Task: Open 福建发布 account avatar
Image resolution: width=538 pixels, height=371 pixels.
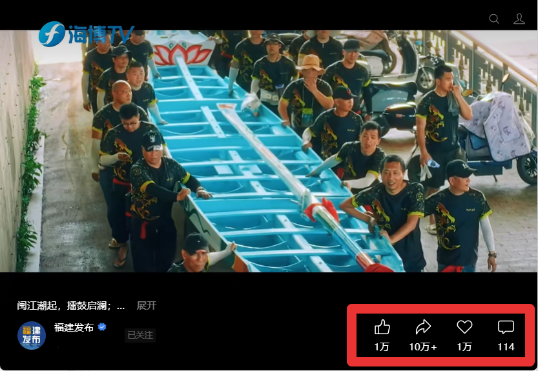Action: [32, 336]
